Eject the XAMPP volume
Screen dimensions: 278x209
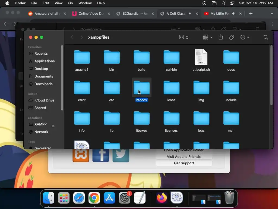point(53,126)
